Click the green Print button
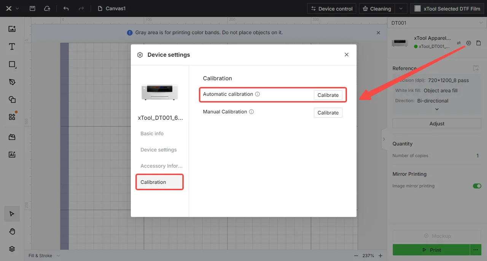Image resolution: width=487 pixels, height=261 pixels. [431, 250]
